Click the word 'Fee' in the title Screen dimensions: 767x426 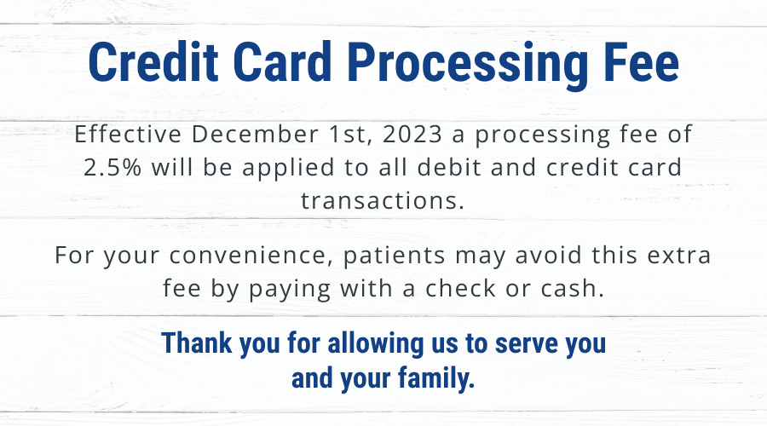pos(641,62)
